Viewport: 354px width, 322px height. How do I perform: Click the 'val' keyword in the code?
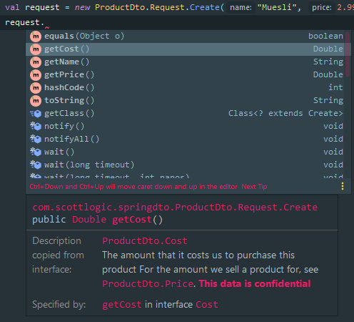pos(12,7)
